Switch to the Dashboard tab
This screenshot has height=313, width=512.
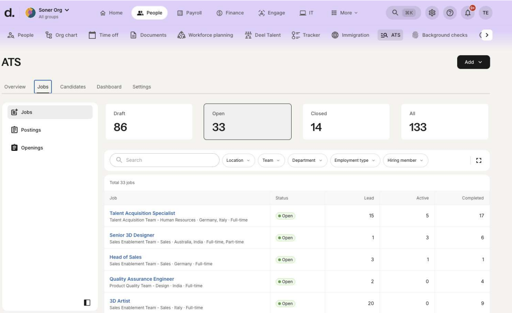pos(109,87)
